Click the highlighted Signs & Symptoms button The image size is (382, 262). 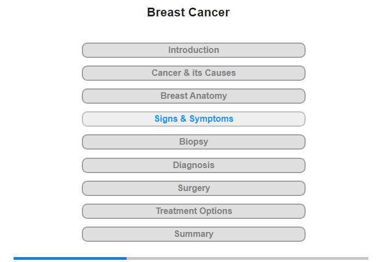(x=193, y=119)
